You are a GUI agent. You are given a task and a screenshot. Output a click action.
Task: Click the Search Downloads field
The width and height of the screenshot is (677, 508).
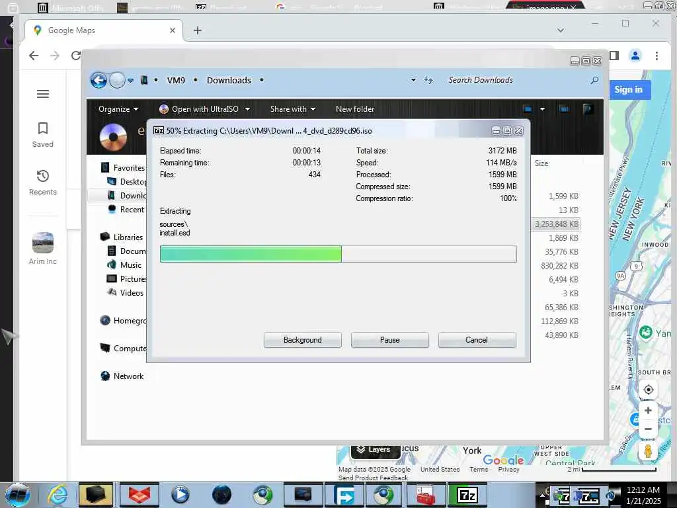point(516,80)
